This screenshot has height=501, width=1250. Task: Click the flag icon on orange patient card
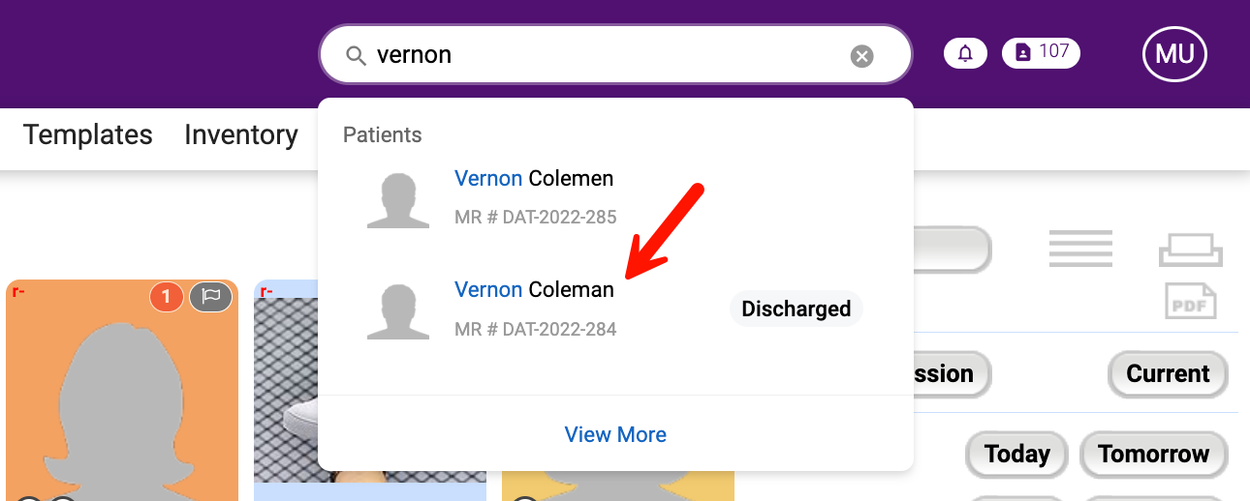click(210, 297)
